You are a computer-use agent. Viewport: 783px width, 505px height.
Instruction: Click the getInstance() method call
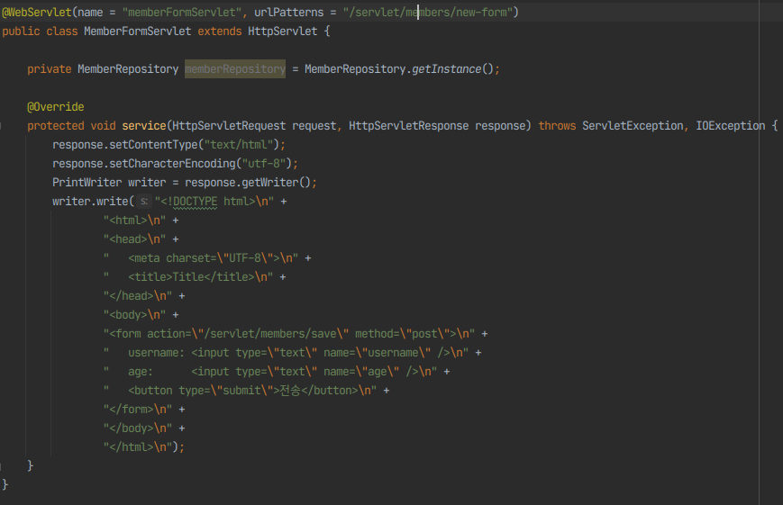coord(452,68)
